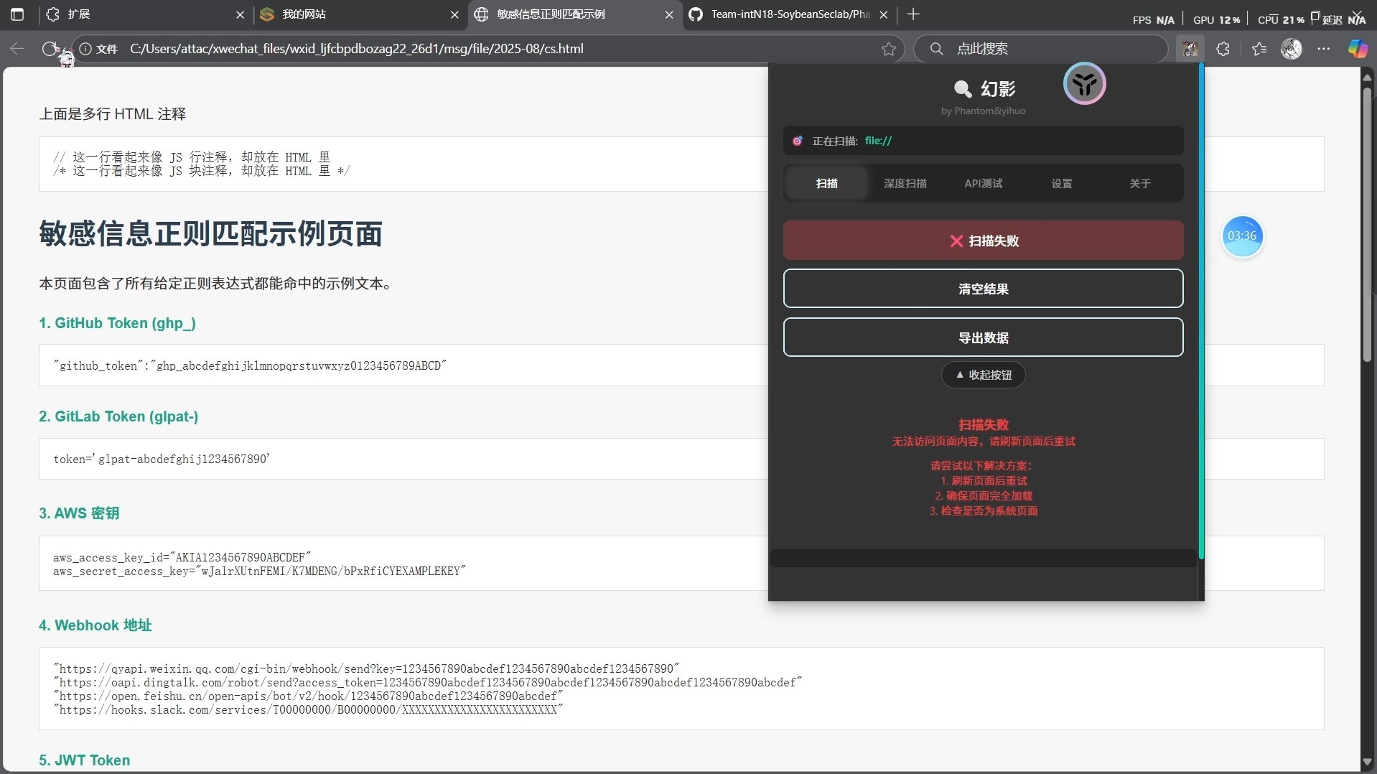Click the oapi.dingtalk.com webhook URL
The width and height of the screenshot is (1377, 774).
click(428, 682)
